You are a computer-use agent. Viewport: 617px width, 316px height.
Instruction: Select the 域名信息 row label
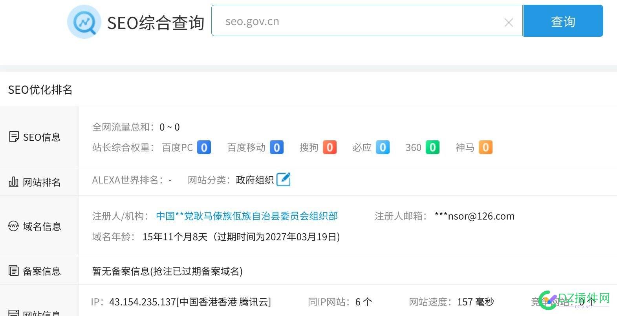42,226
